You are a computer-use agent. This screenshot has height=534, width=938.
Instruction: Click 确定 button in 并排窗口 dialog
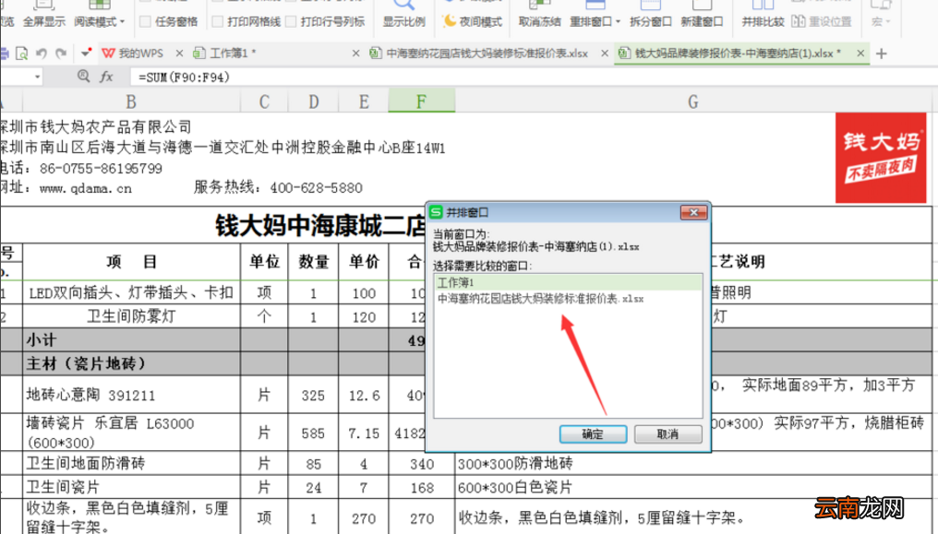tap(593, 434)
